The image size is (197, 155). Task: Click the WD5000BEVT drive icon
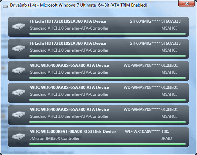tap(19, 136)
